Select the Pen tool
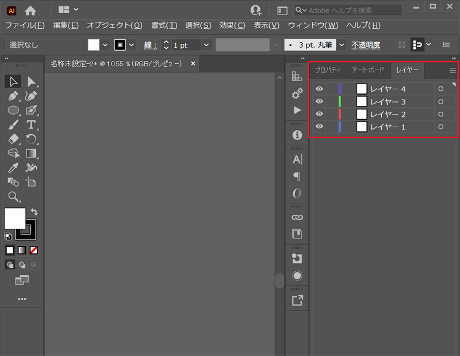The image size is (460, 356). 13,96
